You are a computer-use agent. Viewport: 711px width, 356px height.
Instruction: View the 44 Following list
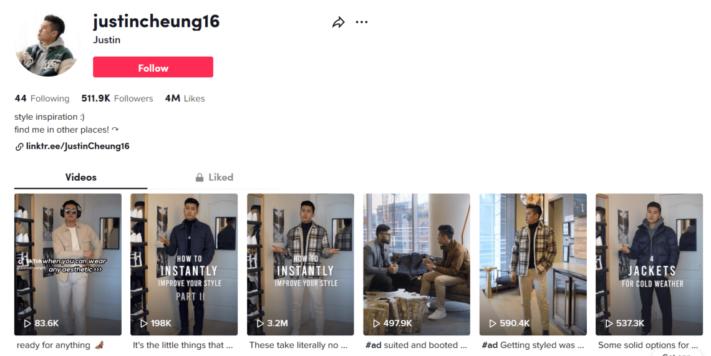[42, 99]
